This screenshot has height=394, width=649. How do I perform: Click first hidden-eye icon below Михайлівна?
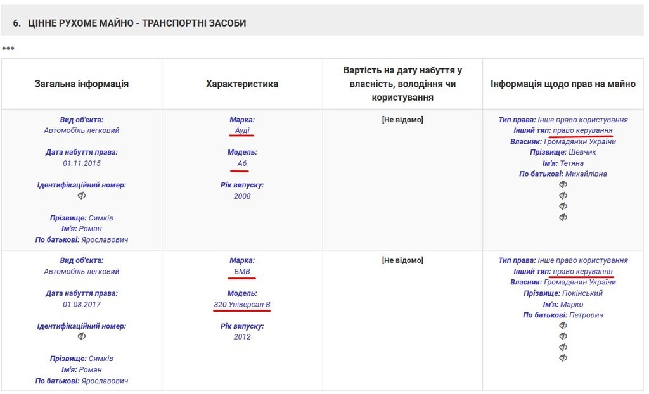coord(563,184)
